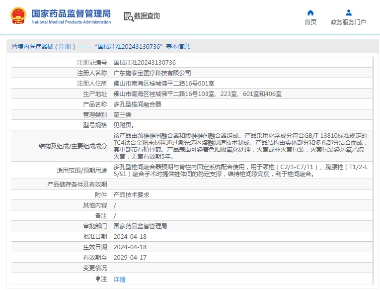Click production address with 103室、223室

(x=198, y=94)
